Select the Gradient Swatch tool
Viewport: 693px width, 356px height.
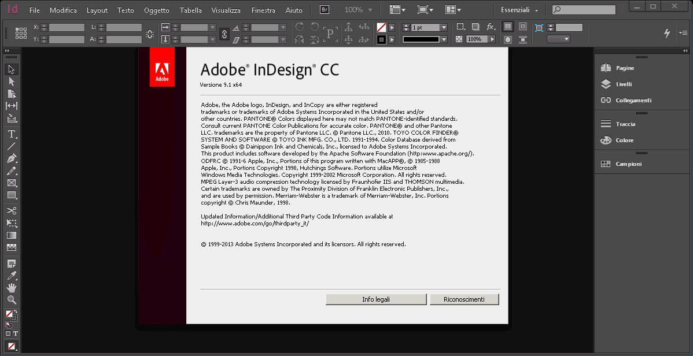[12, 235]
